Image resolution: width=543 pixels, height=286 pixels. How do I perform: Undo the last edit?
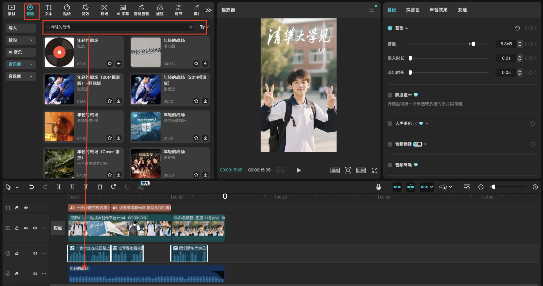click(x=31, y=187)
